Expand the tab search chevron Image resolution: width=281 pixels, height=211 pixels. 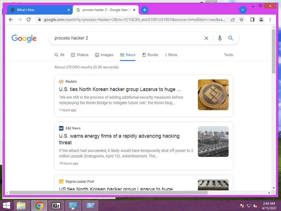coord(243,10)
